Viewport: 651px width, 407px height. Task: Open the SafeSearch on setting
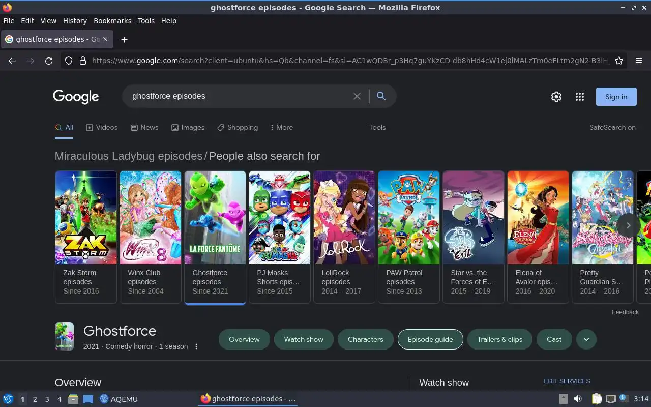point(612,128)
